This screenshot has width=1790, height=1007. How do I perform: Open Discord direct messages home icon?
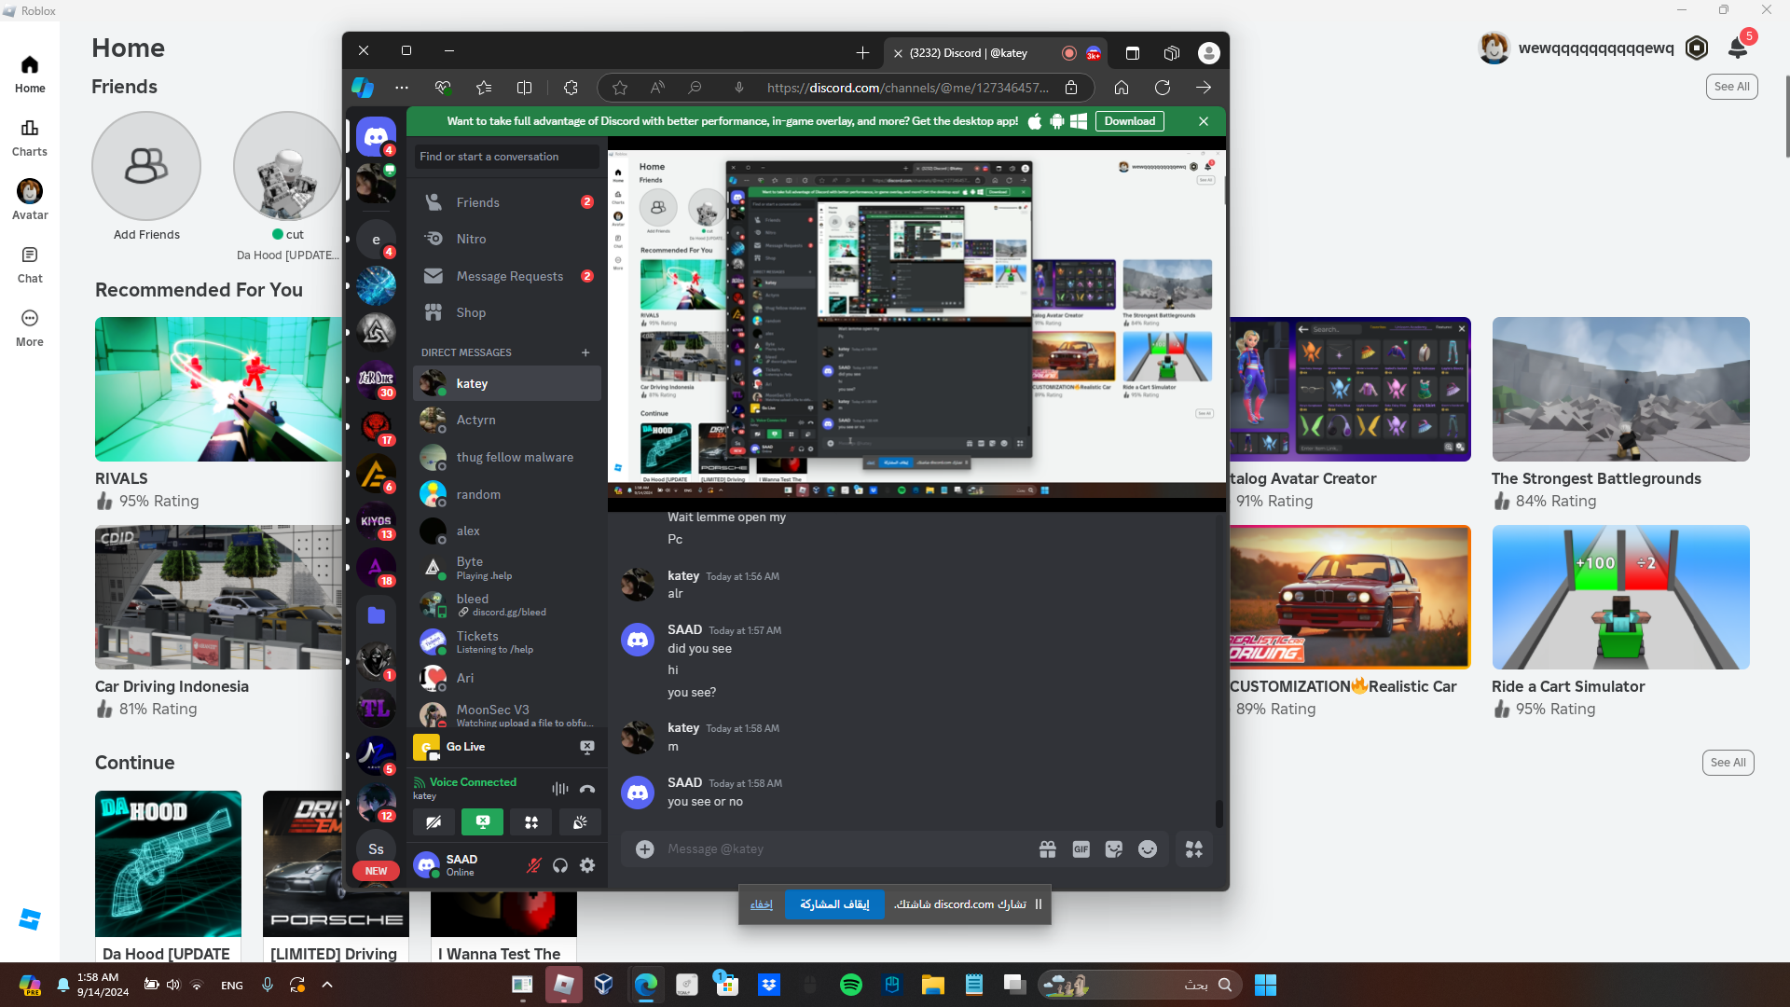point(376,137)
